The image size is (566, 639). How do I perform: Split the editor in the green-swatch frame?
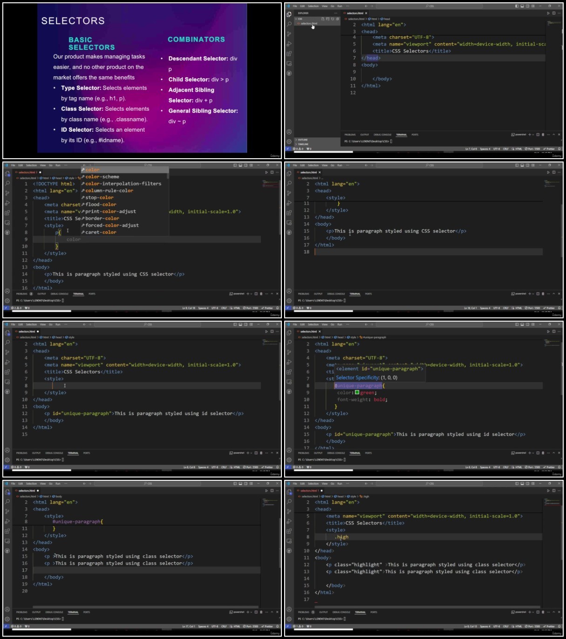(x=553, y=331)
